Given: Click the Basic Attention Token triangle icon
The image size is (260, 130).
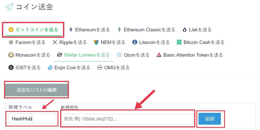Looking at the screenshot, I should [x=159, y=55].
